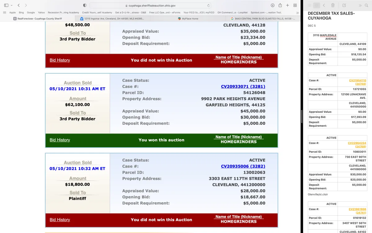Show the Safari tab overview grid
The image size is (372, 233).
[x=295, y=5]
